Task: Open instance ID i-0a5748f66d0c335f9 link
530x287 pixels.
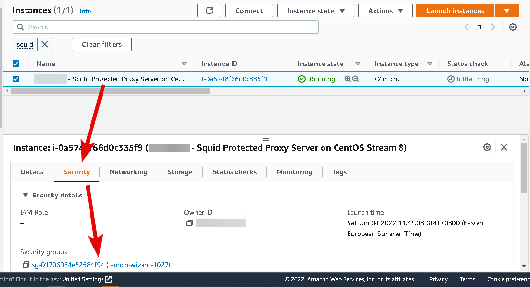Action: 234,79
